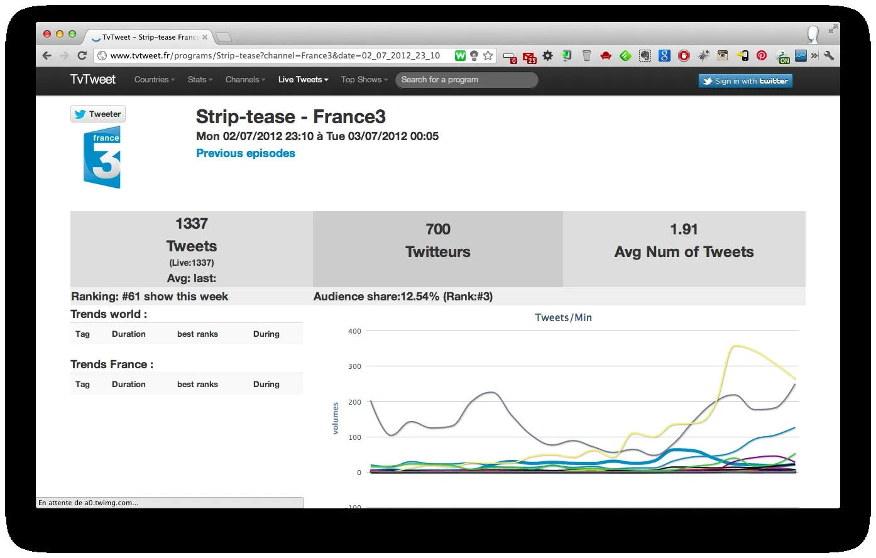Click the Tweeter share button
The width and height of the screenshot is (876, 558).
[98, 114]
